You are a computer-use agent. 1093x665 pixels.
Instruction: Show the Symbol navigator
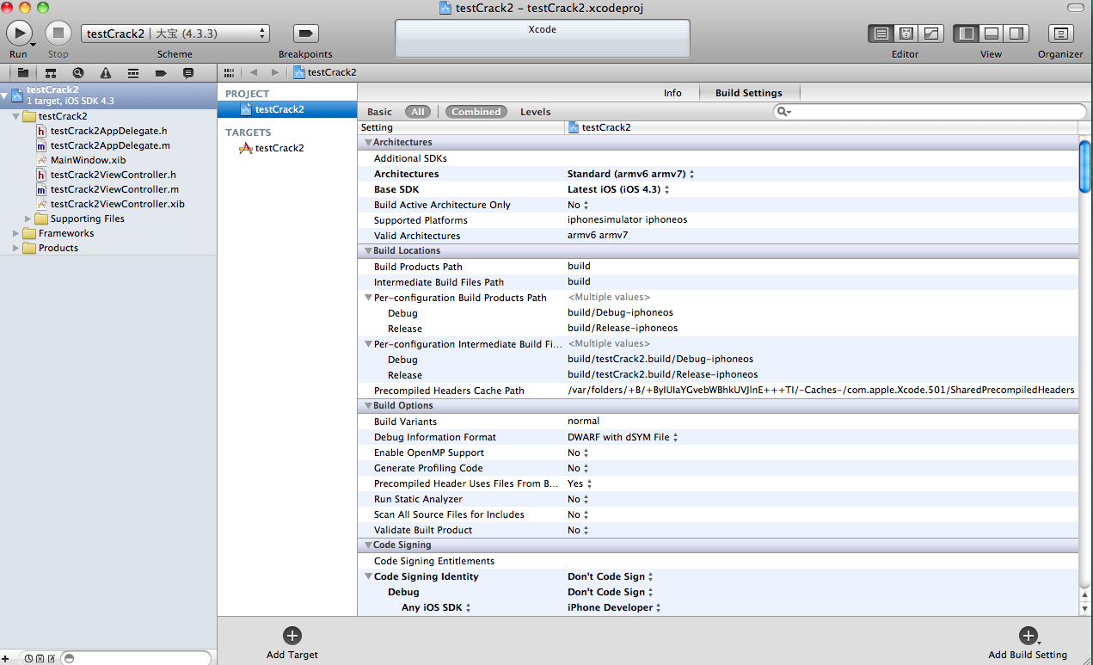tap(51, 73)
